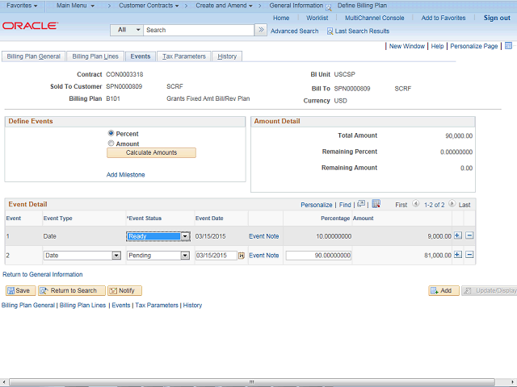The image size is (517, 387).
Task: Switch to Billing Plan General tab
Action: [x=34, y=56]
